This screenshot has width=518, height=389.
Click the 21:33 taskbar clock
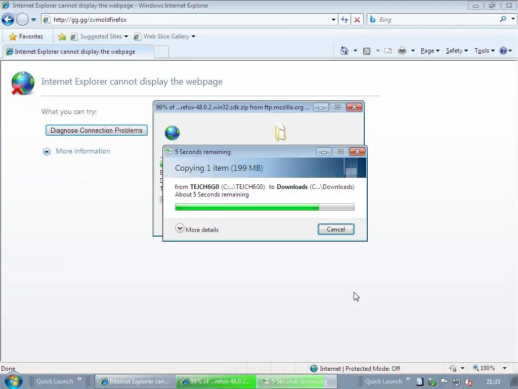pyautogui.click(x=493, y=382)
